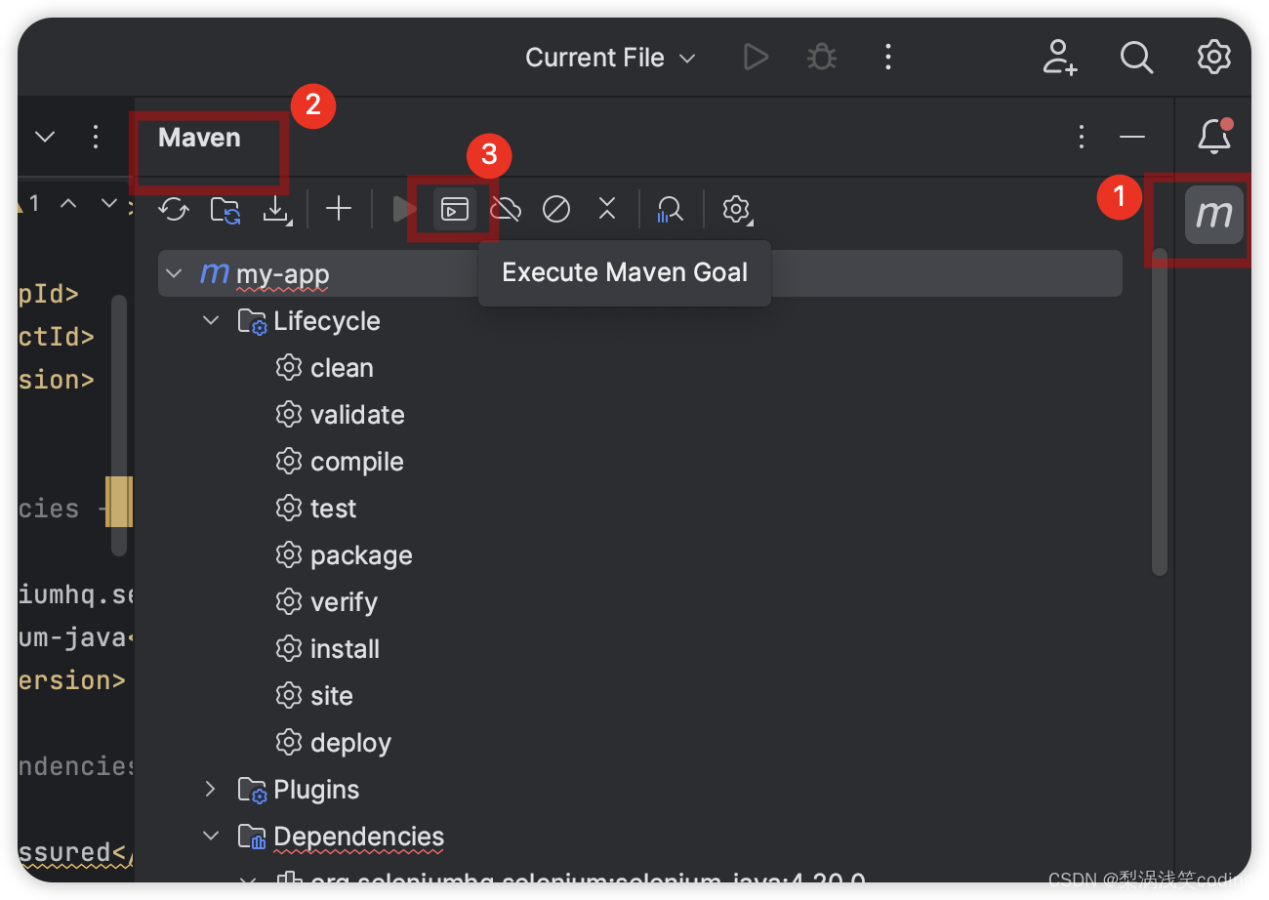Open Maven panel options kebab menu

pos(1081,137)
